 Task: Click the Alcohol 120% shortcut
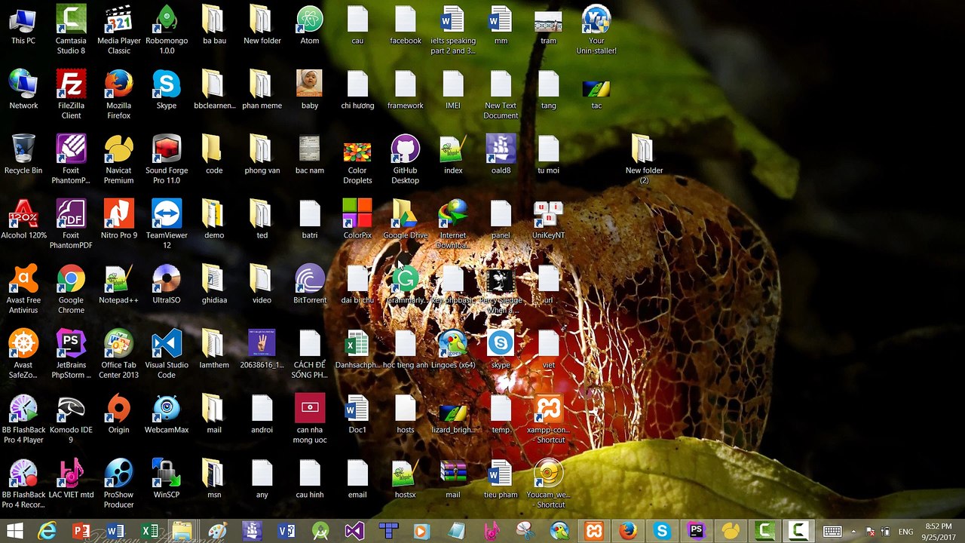pos(23,219)
